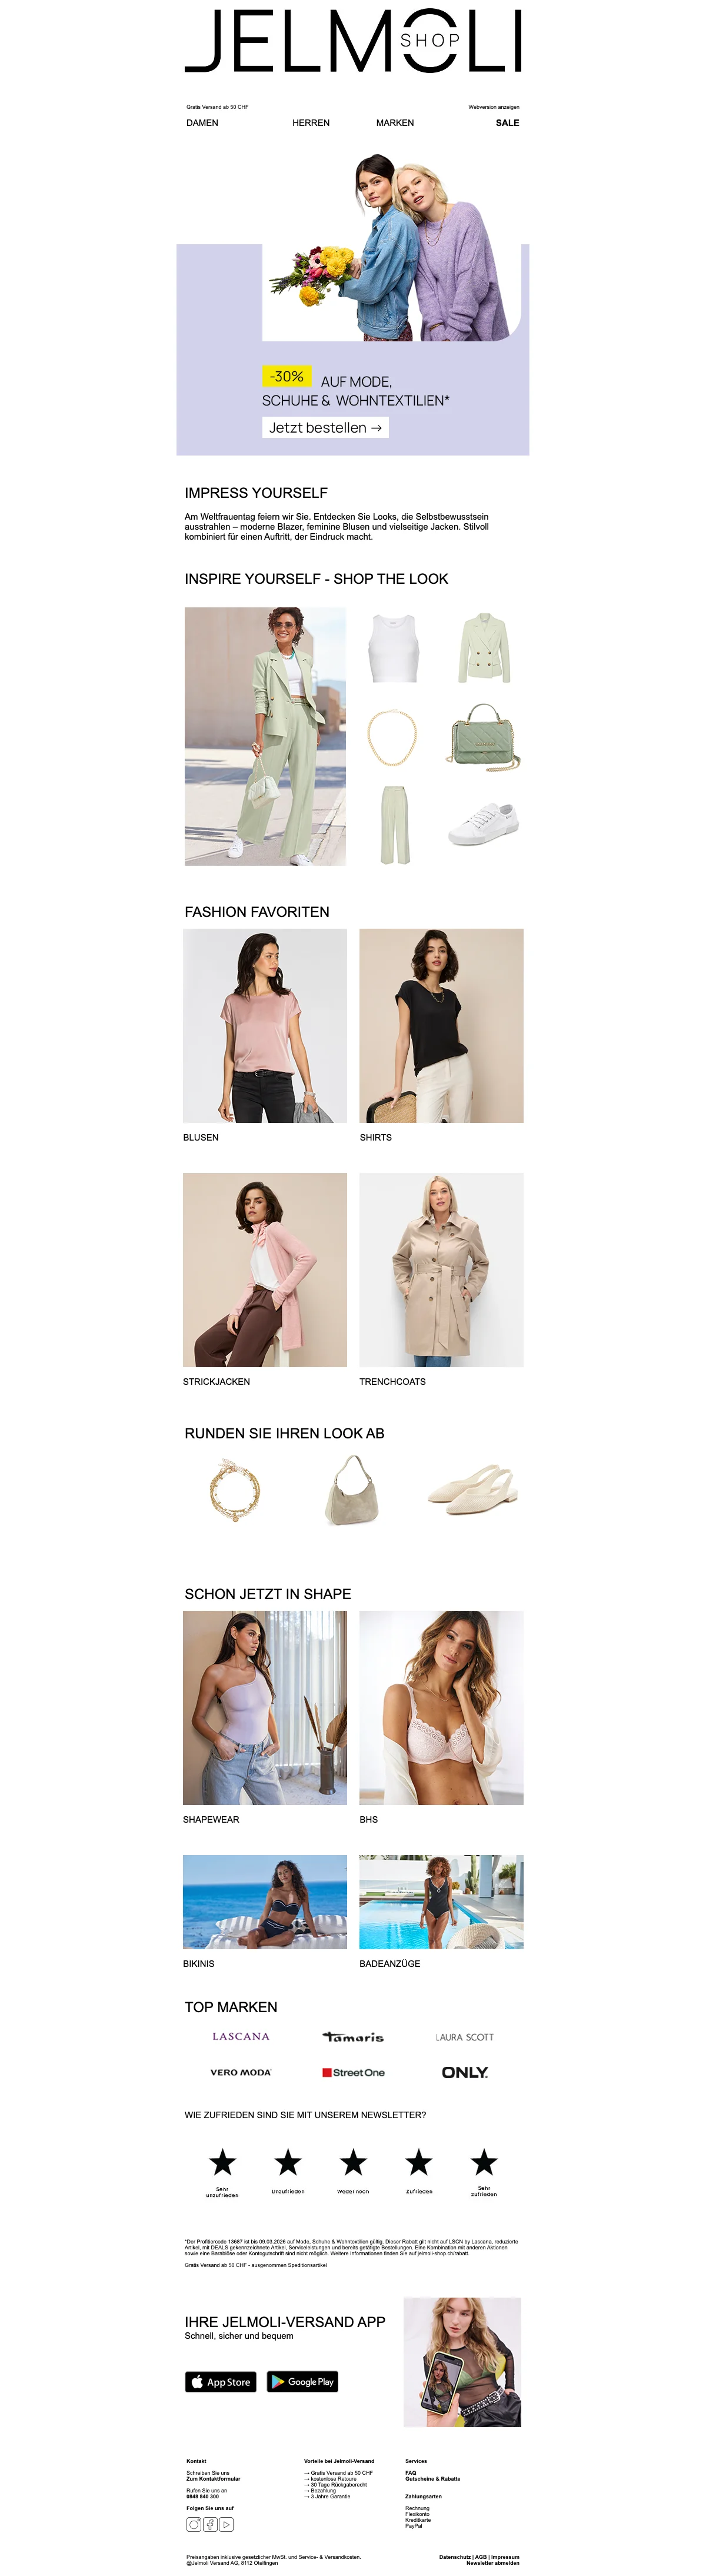Image resolution: width=706 pixels, height=2576 pixels.
Task: Click the 'Zum Kontaktformular' link
Action: coord(213,2479)
